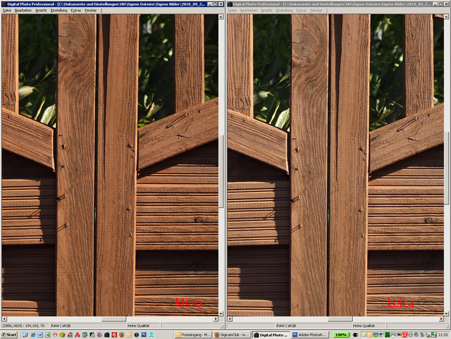Open the Datei menu in right Leica window
Image resolution: width=451 pixels, height=339 pixels.
[x=232, y=11]
